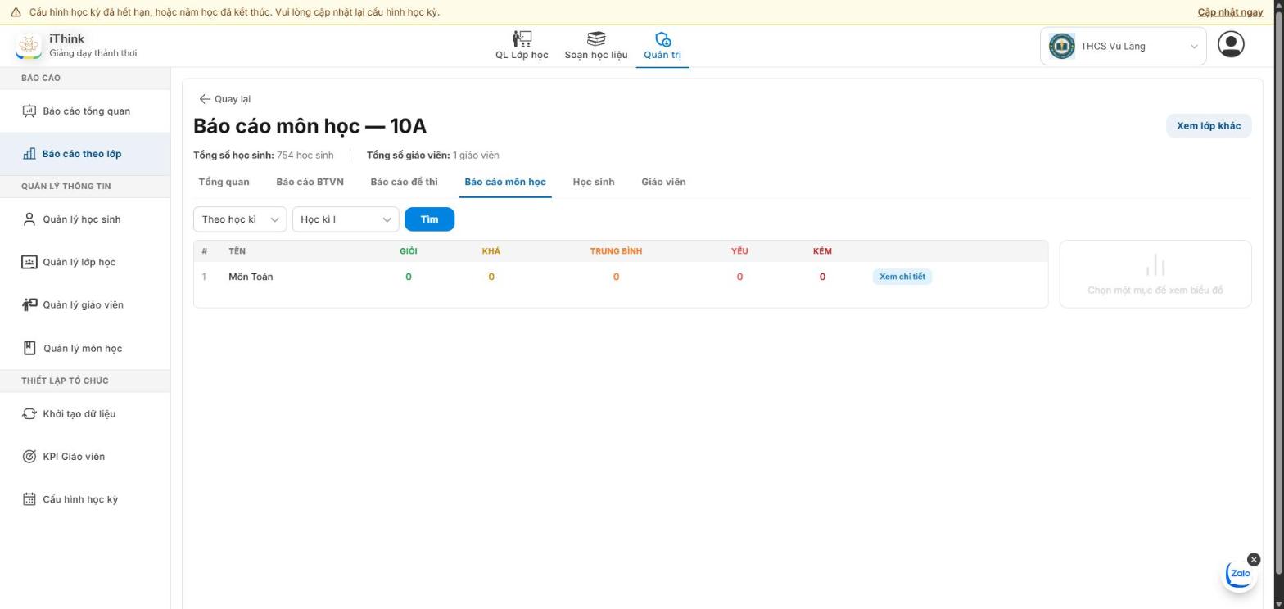
Task: Click the warning triangle in the banner
Action: point(16,12)
